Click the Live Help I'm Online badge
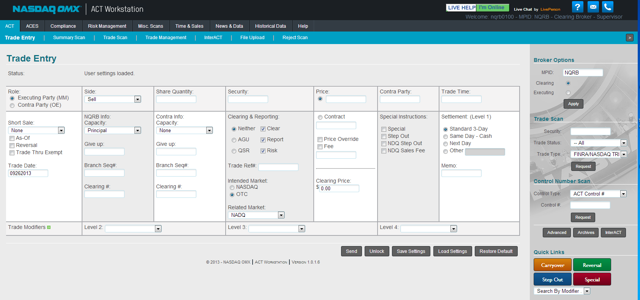 pos(477,8)
